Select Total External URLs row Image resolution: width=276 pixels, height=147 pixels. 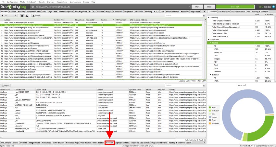point(241,36)
